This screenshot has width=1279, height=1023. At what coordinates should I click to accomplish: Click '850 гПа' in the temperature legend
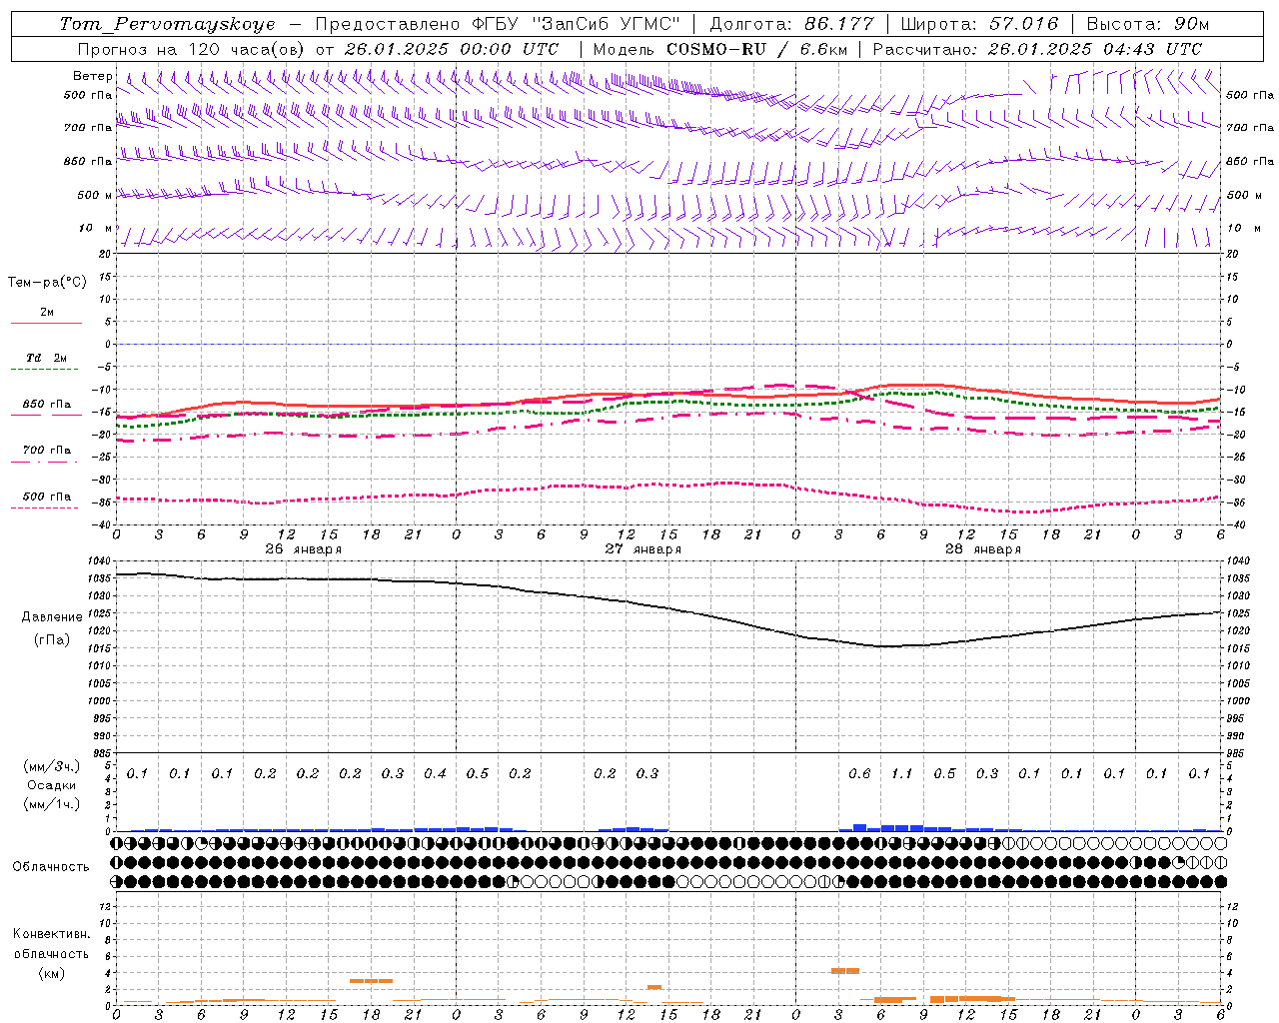point(47,405)
